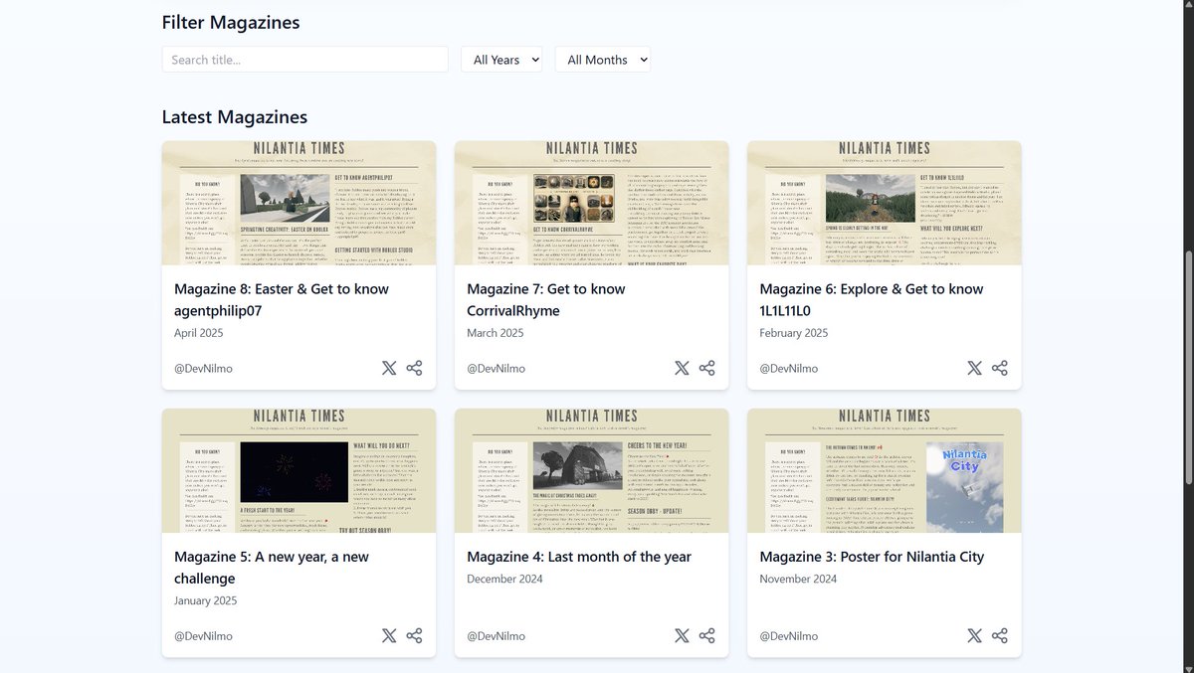Click X icon on Magazine 6 card

coord(974,368)
